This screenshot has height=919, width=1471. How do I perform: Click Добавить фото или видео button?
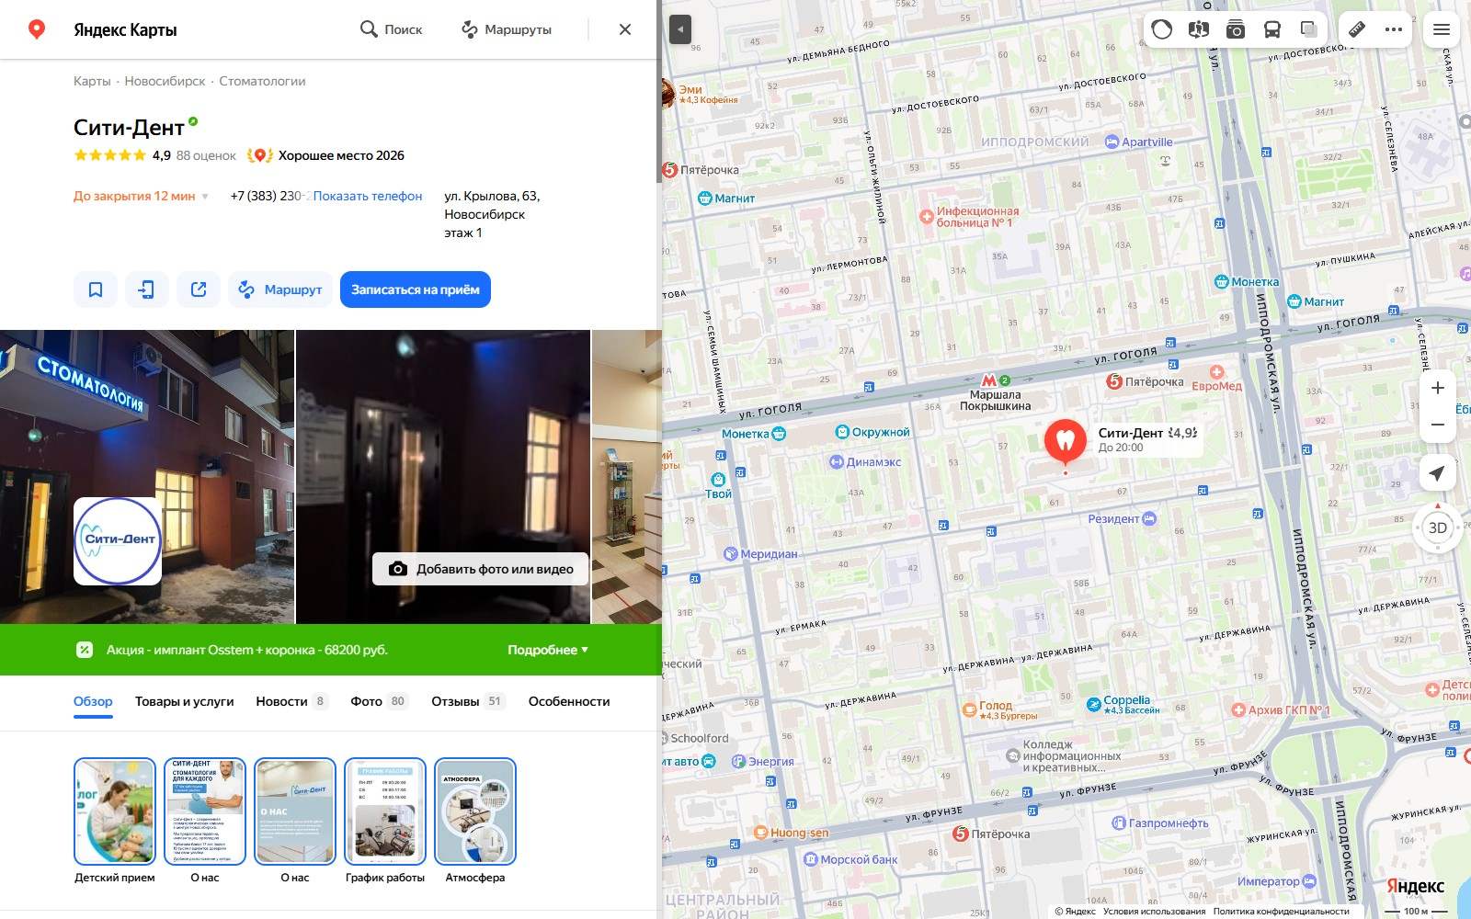click(482, 569)
